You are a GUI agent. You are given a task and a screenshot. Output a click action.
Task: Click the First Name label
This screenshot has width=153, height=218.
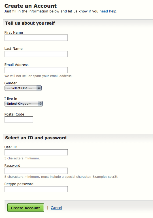[14, 32]
